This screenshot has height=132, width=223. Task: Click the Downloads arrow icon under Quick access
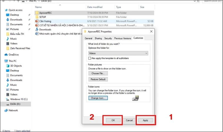(x=8, y=20)
